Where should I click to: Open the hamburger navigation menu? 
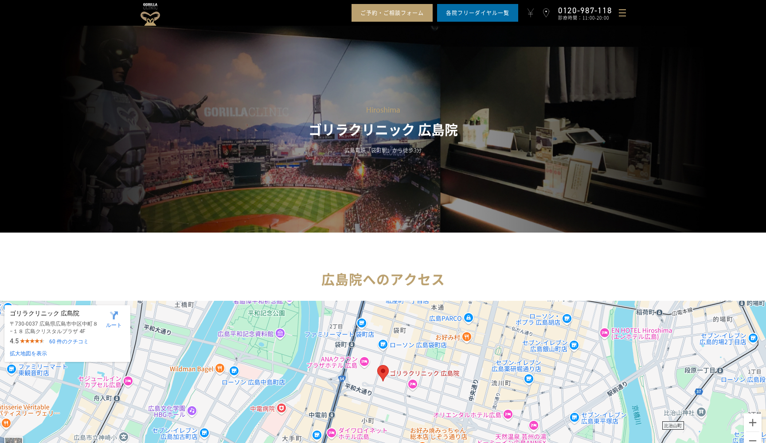point(622,13)
